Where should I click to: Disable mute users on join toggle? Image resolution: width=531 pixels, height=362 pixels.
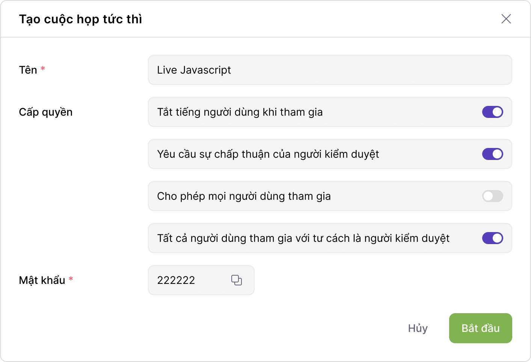[492, 112]
